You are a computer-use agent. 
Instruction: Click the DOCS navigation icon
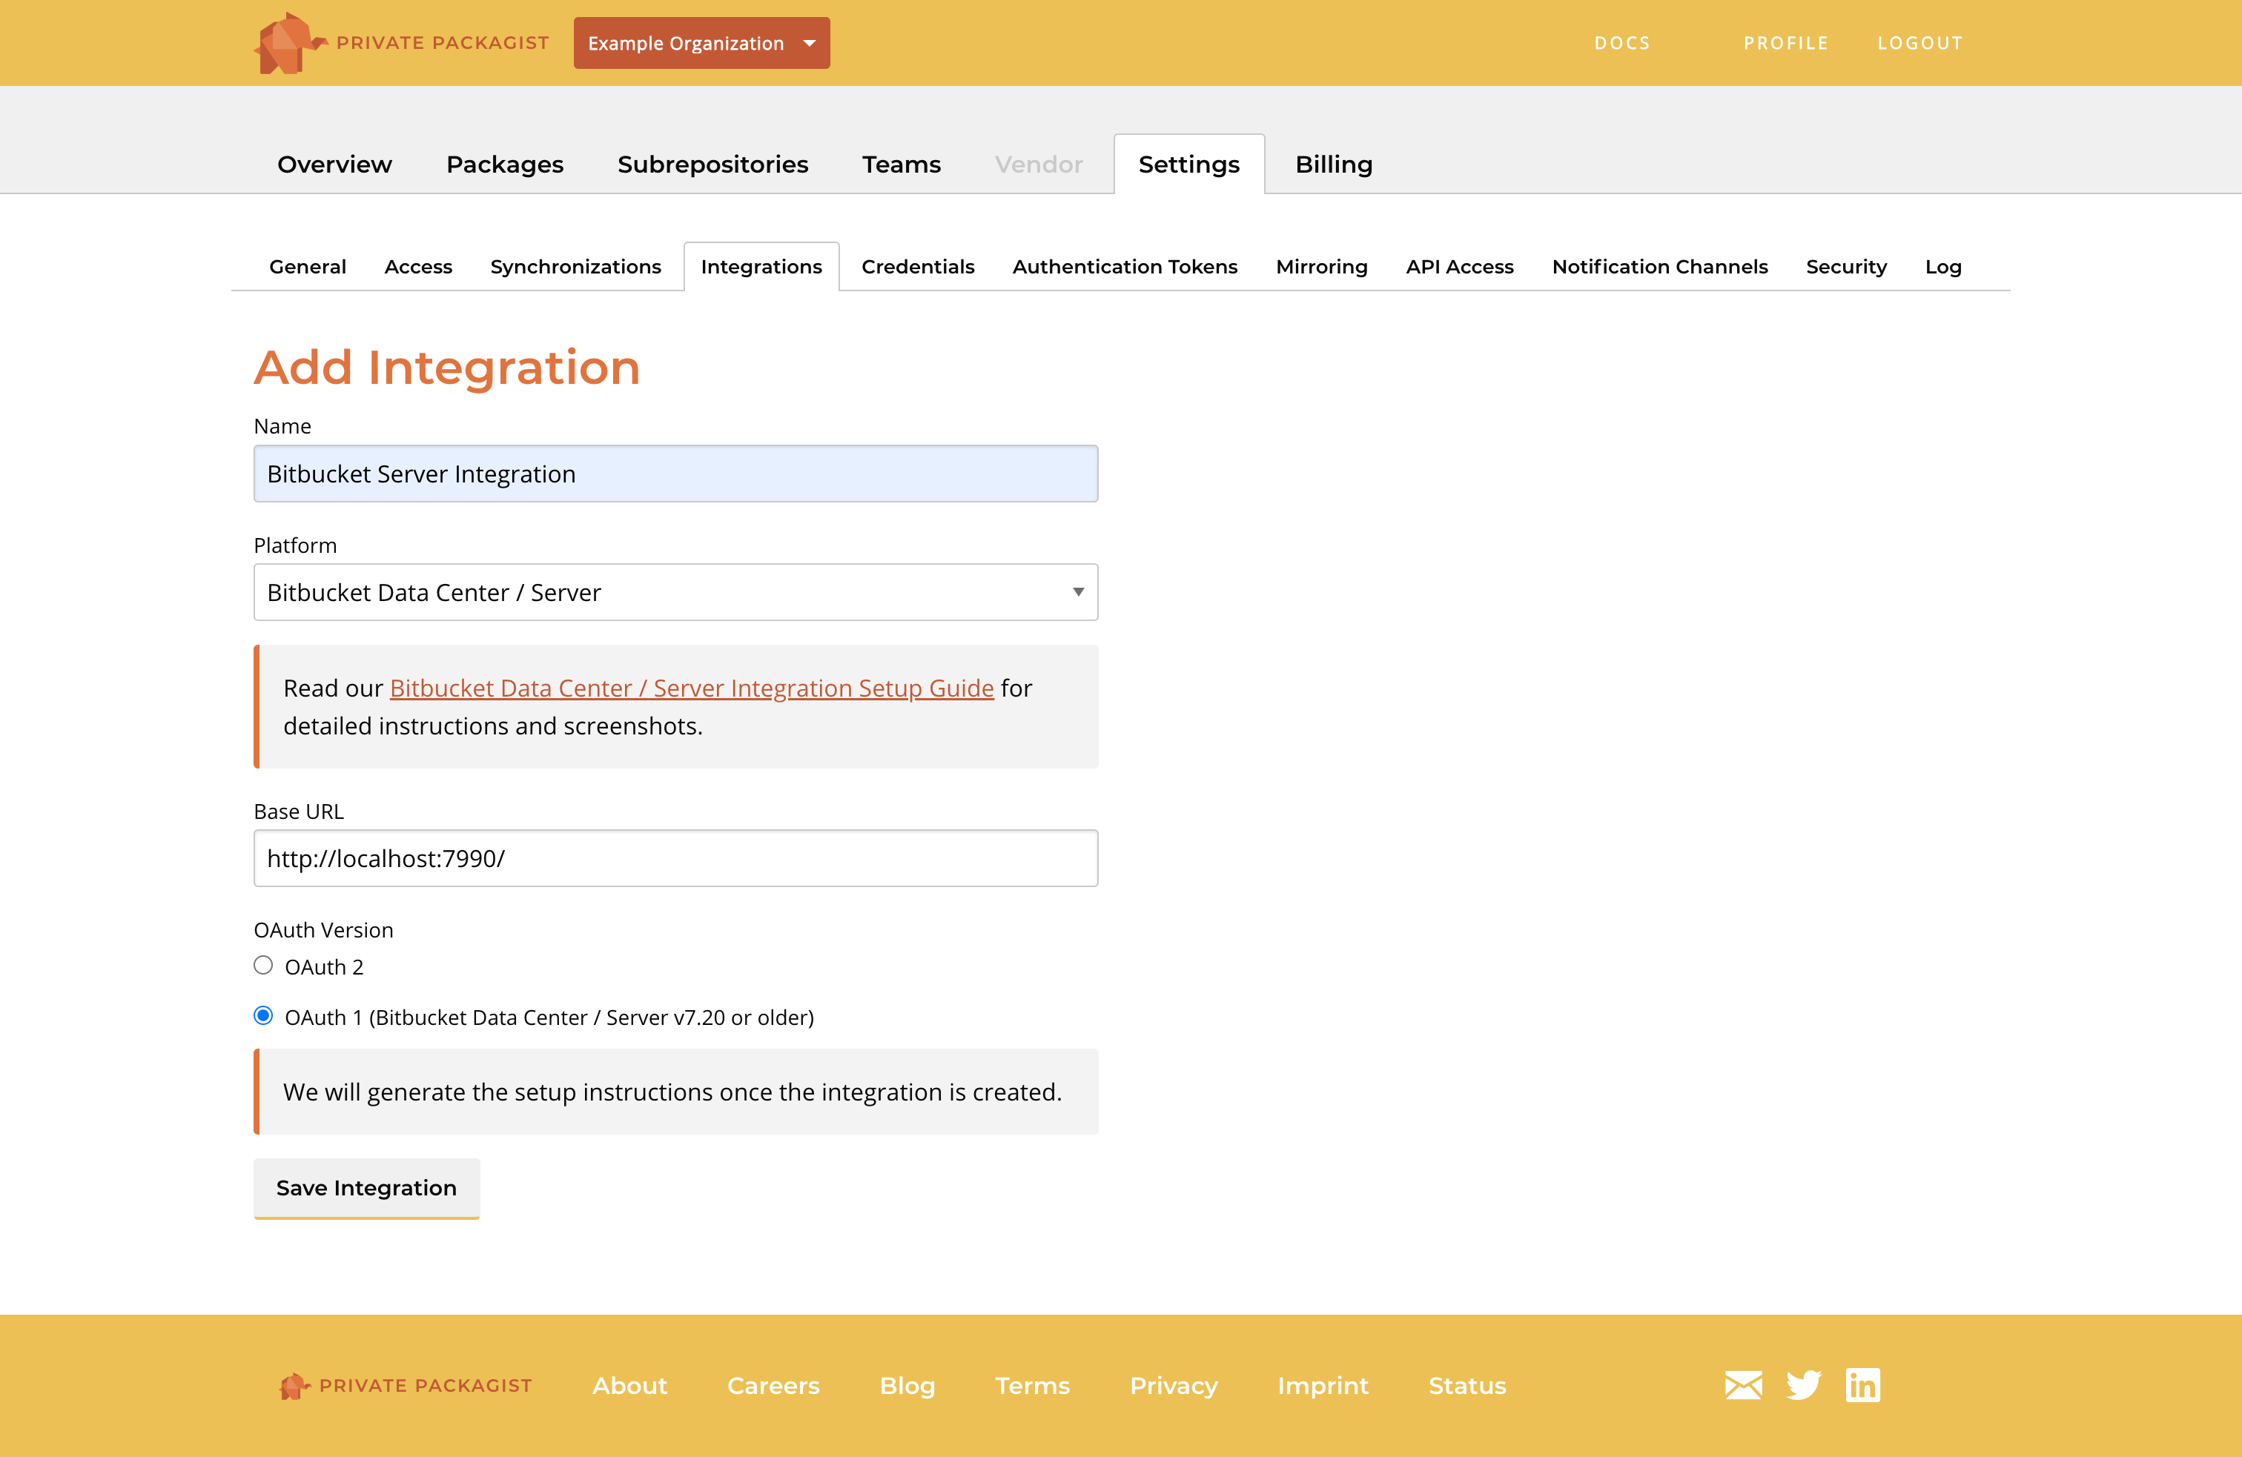(x=1624, y=42)
